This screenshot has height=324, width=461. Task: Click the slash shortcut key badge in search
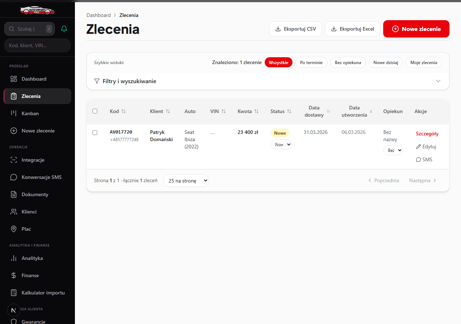pos(49,29)
